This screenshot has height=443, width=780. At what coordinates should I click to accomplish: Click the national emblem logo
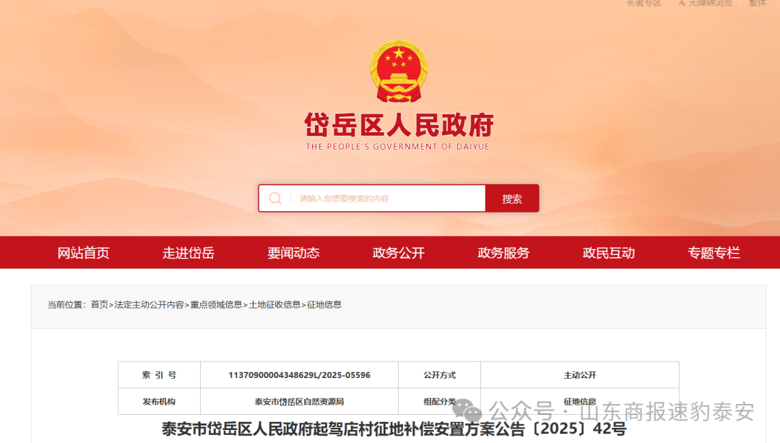tap(399, 71)
